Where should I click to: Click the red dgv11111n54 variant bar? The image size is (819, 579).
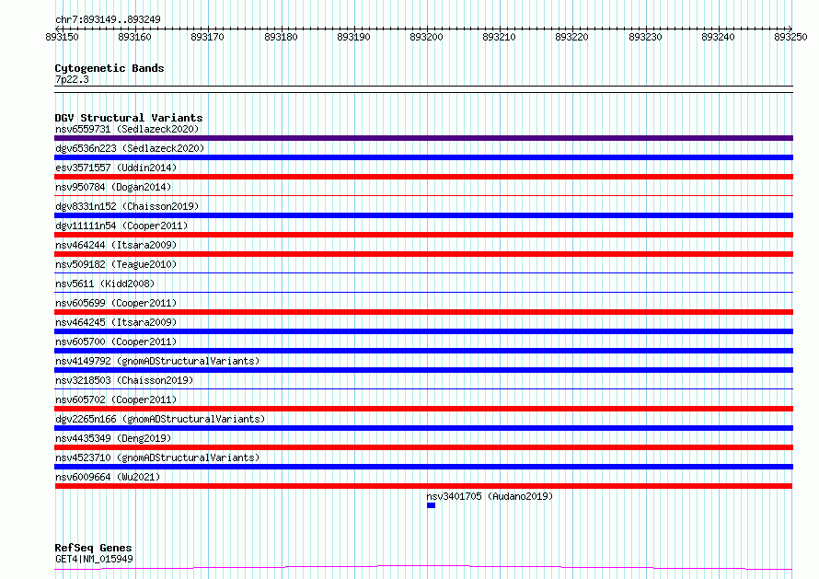click(x=423, y=235)
